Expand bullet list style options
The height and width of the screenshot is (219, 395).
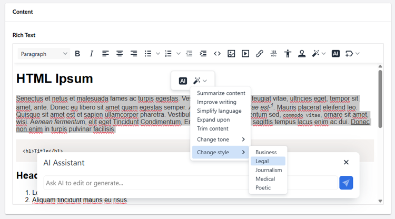coord(158,54)
